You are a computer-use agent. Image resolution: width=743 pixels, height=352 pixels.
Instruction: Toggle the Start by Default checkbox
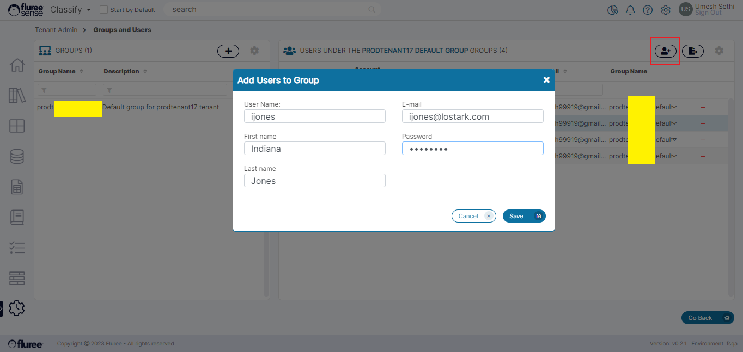104,10
